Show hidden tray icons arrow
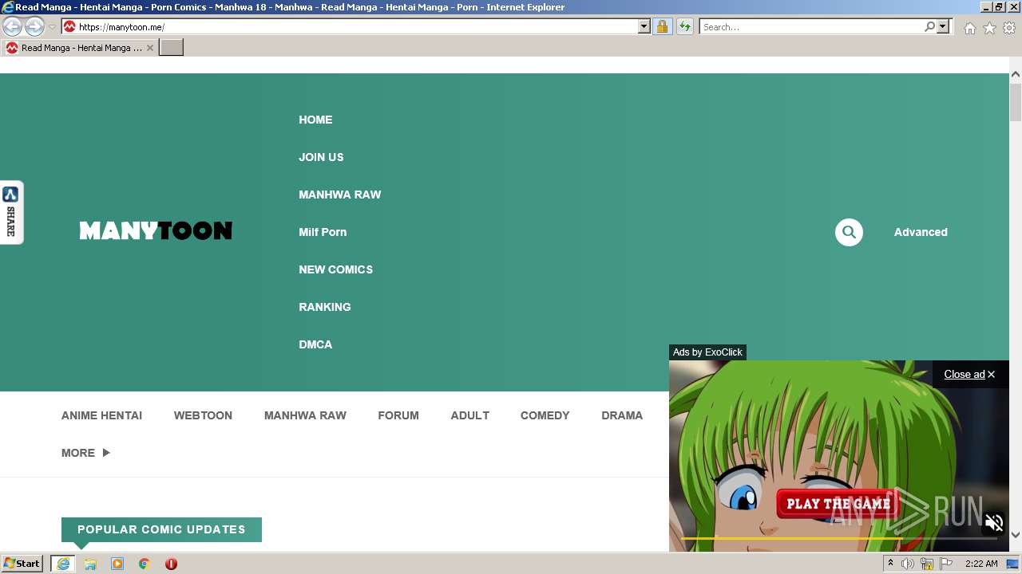 (x=890, y=564)
